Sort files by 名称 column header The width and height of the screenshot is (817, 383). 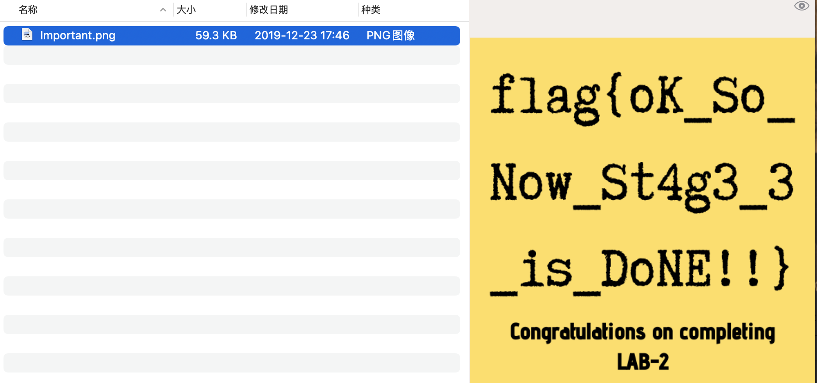28,10
